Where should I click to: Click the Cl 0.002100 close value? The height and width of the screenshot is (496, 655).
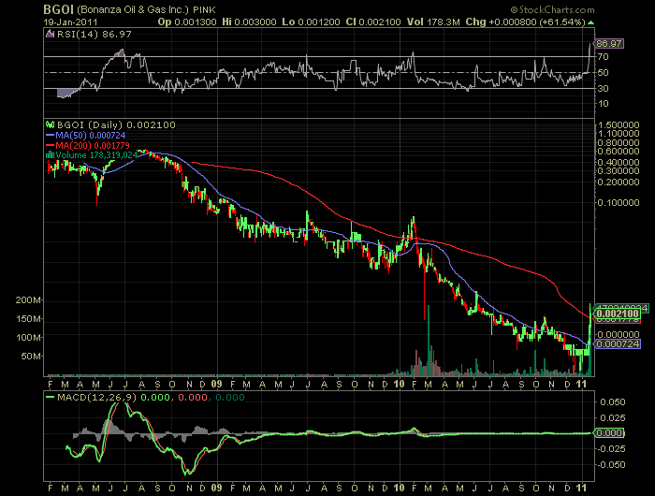(373, 22)
